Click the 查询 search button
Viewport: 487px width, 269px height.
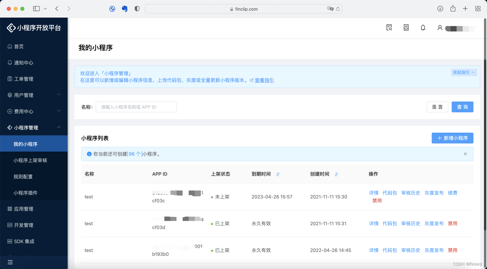click(462, 107)
